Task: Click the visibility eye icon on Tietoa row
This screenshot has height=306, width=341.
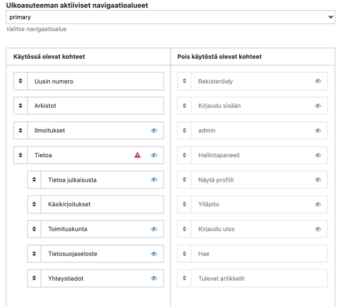Action: (x=154, y=155)
